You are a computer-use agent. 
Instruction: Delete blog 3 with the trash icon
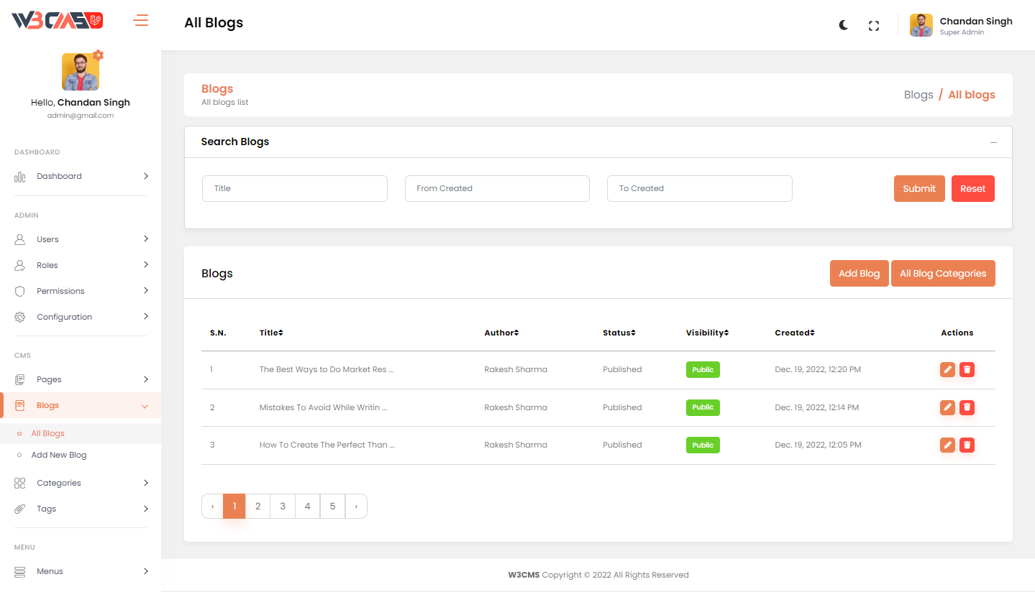click(x=967, y=445)
